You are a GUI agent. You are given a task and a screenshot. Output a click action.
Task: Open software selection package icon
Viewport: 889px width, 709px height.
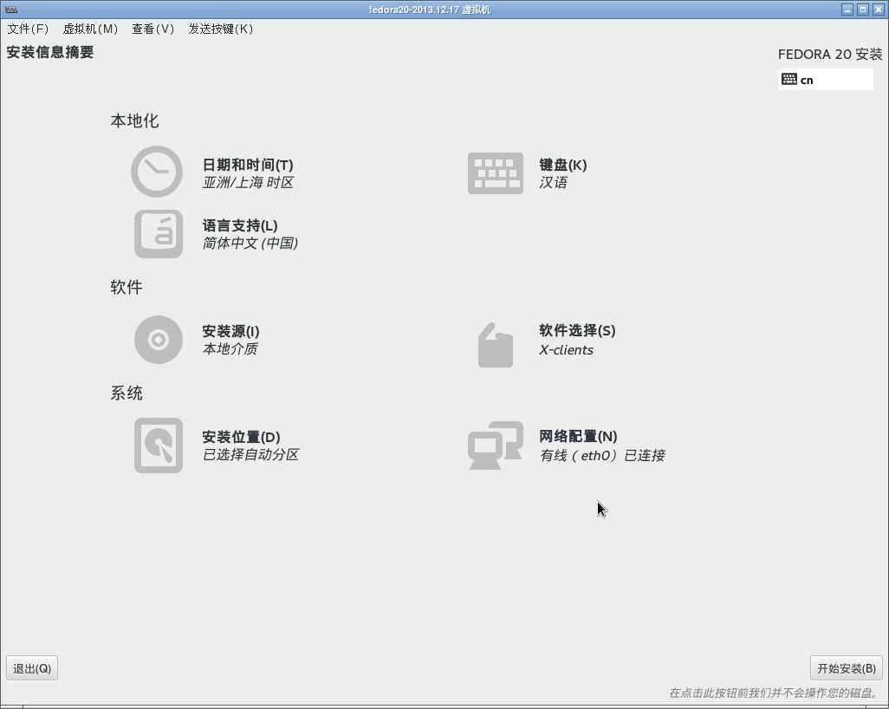tap(496, 345)
